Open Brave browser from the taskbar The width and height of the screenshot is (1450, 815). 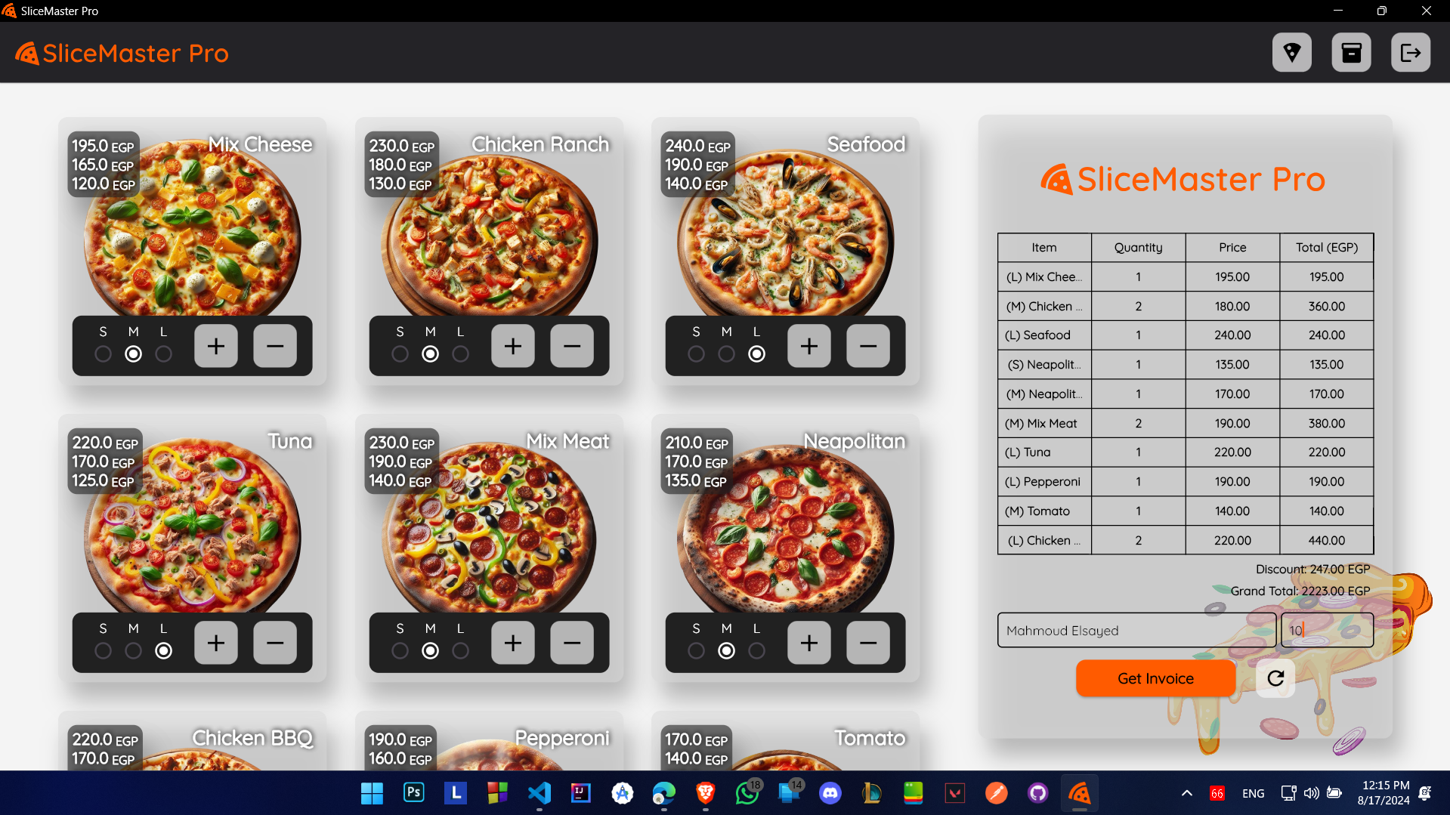click(706, 792)
